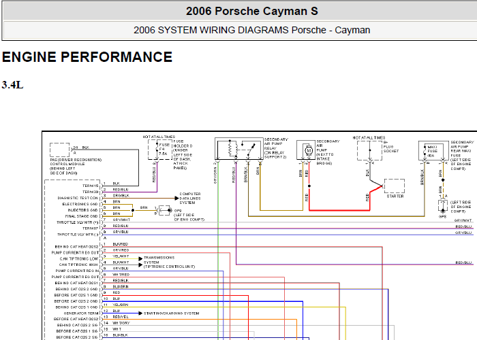Click the BLK/WHT arrowhead to Transmissions System
This screenshot has height=340, width=477.
(x=140, y=265)
